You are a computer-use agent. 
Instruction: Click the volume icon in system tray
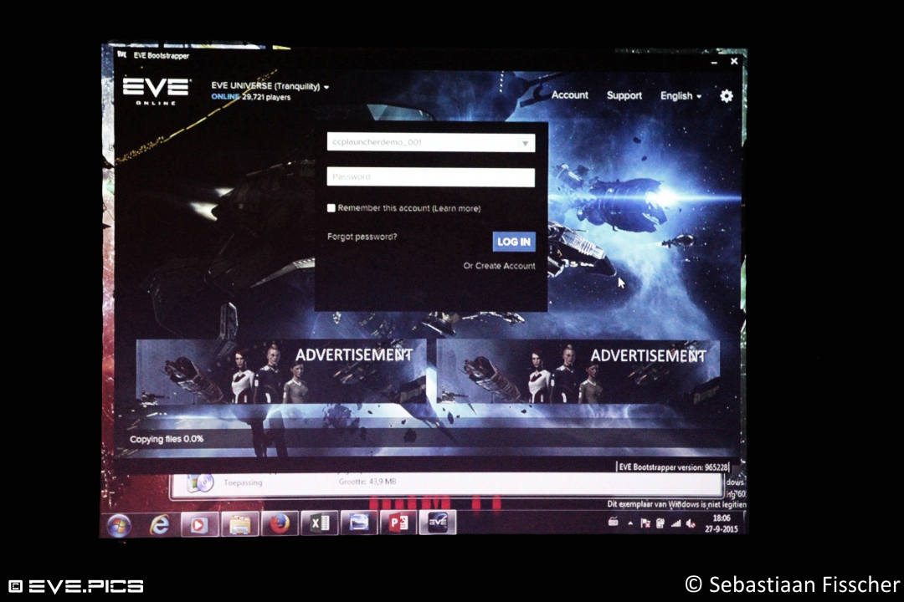point(691,523)
